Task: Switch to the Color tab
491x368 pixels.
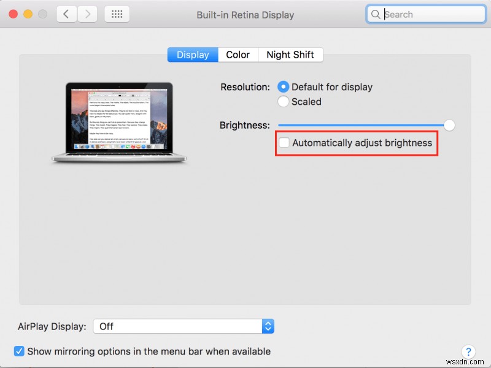Action: click(x=238, y=55)
